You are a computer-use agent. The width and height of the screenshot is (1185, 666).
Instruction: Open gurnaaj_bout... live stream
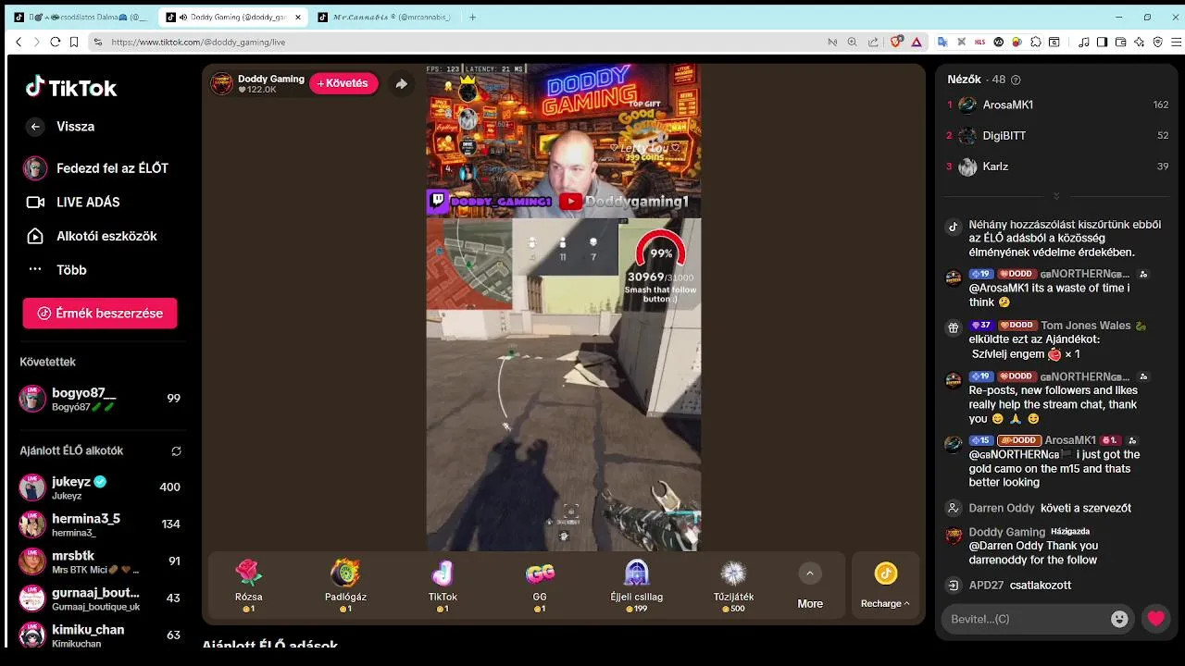coord(100,598)
